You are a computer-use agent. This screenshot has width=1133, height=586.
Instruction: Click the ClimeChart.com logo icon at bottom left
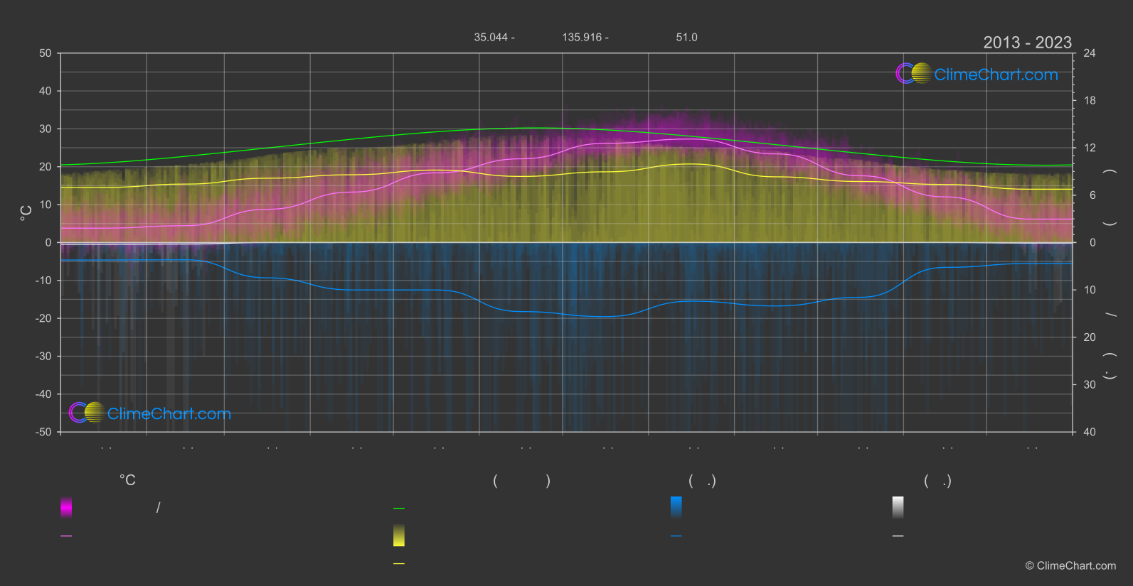click(87, 413)
